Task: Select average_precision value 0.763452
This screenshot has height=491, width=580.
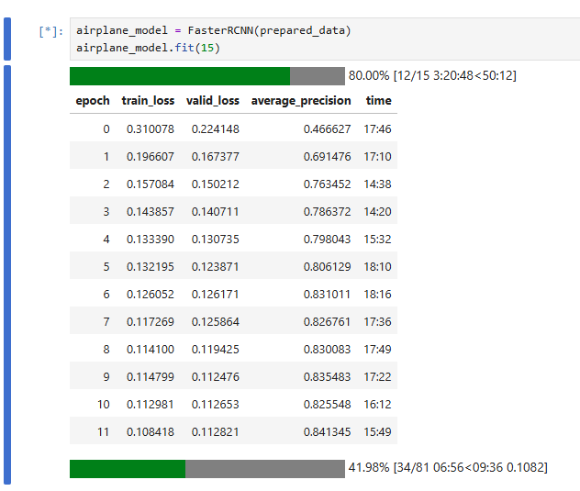Action: tap(327, 184)
